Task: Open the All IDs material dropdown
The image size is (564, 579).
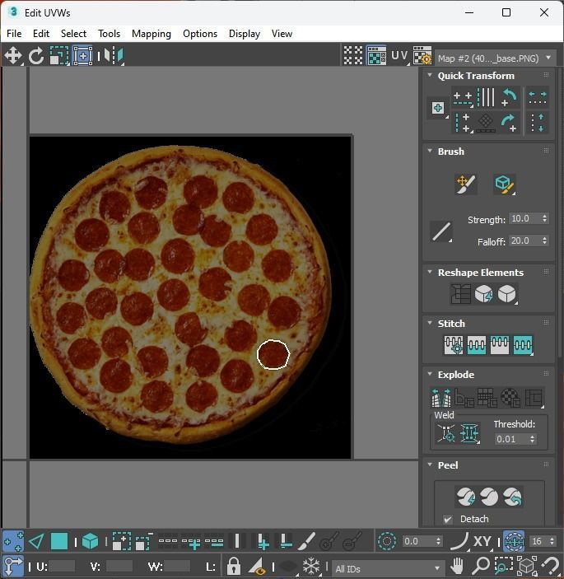Action: coord(387,568)
